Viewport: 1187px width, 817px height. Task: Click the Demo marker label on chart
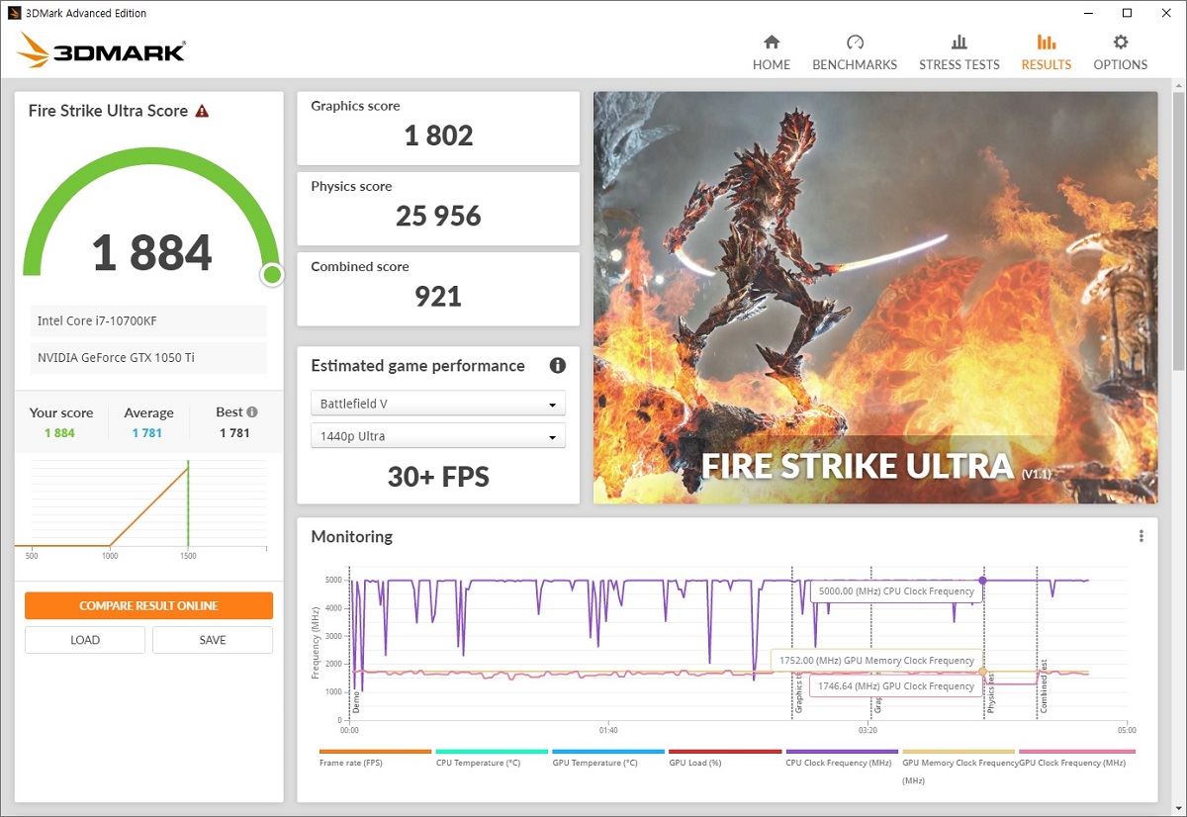click(356, 702)
